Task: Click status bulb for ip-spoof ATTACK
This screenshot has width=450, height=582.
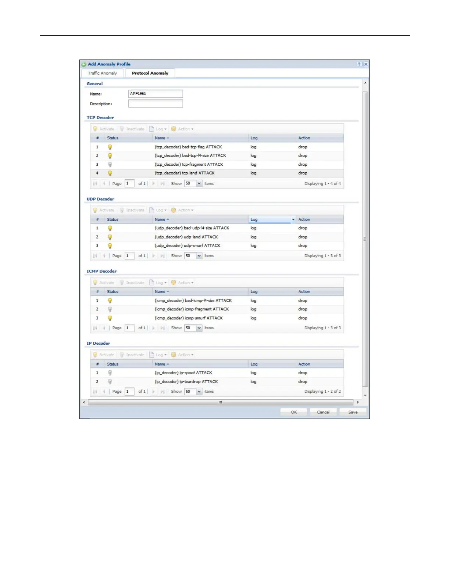Action: 110,373
